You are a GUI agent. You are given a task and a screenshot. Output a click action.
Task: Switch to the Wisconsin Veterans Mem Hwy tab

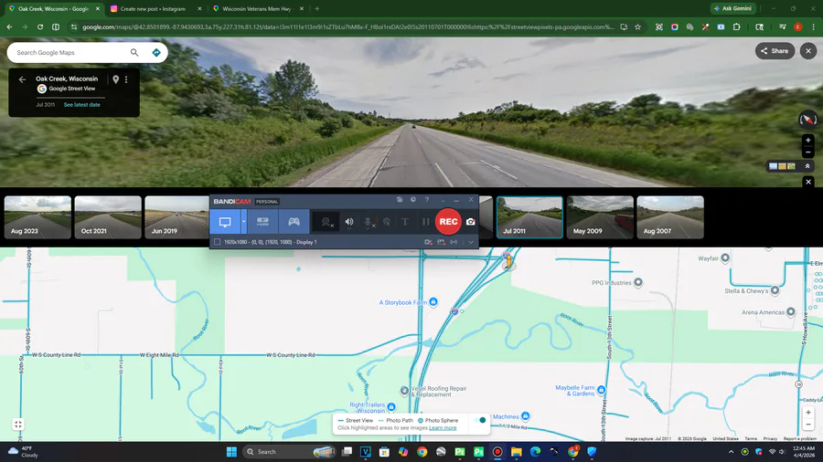(x=258, y=9)
